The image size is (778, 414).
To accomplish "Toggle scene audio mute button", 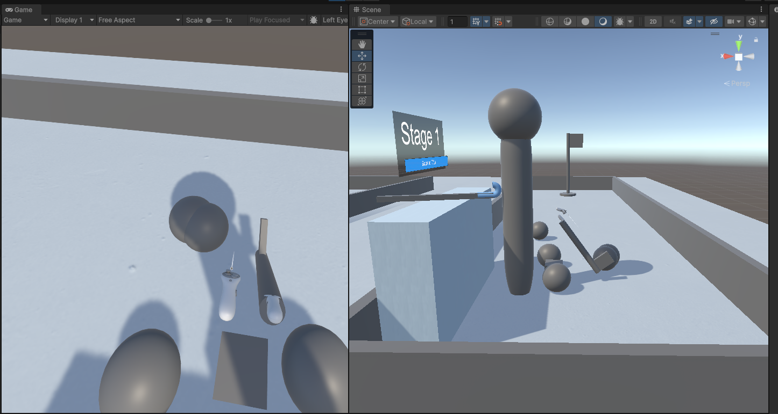I will (x=671, y=21).
